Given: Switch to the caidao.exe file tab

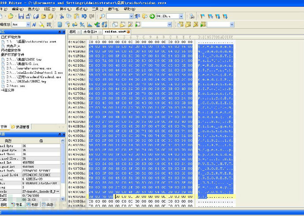Looking at the screenshot, I should point(115,32).
